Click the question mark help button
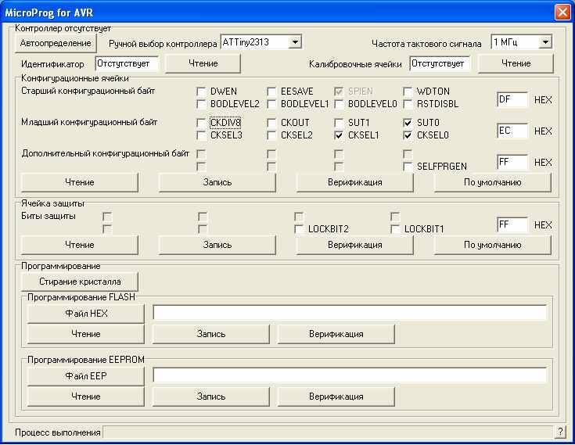The height and width of the screenshot is (445, 575). click(x=560, y=432)
